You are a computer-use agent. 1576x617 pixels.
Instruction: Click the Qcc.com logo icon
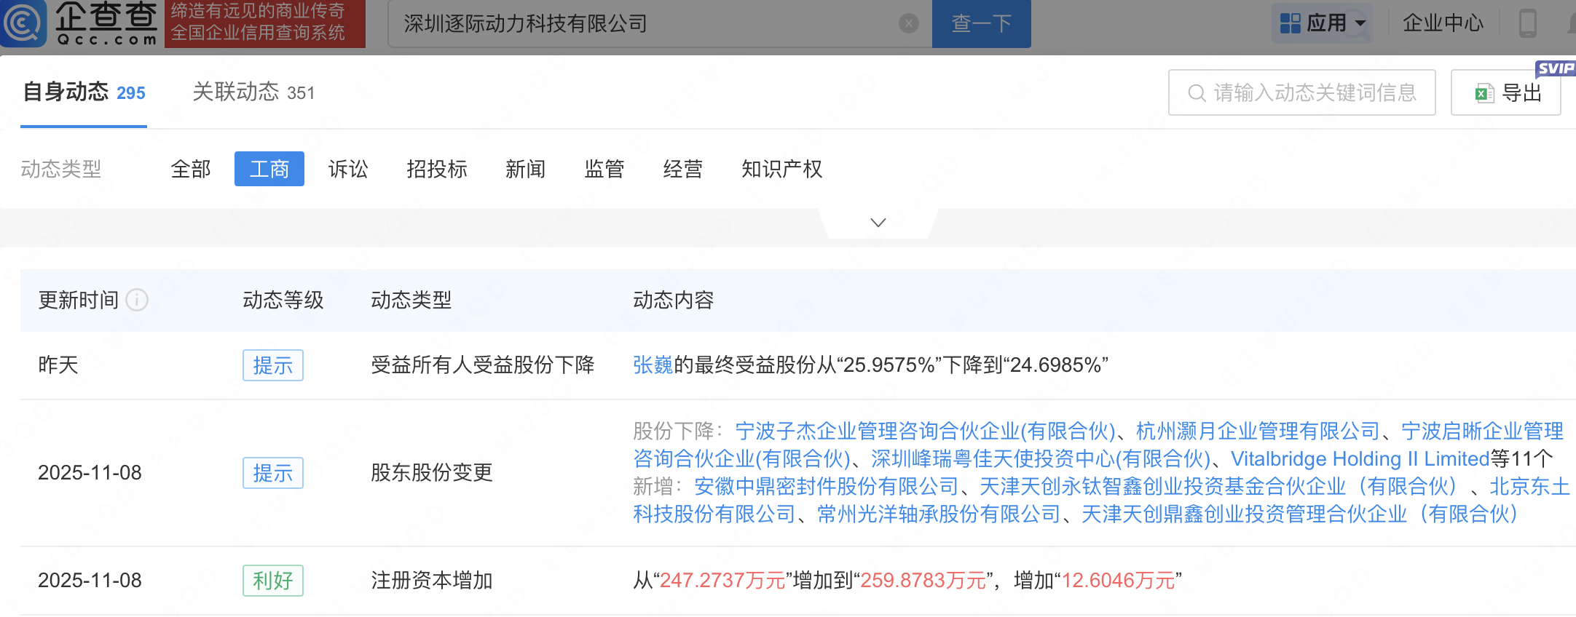click(23, 23)
